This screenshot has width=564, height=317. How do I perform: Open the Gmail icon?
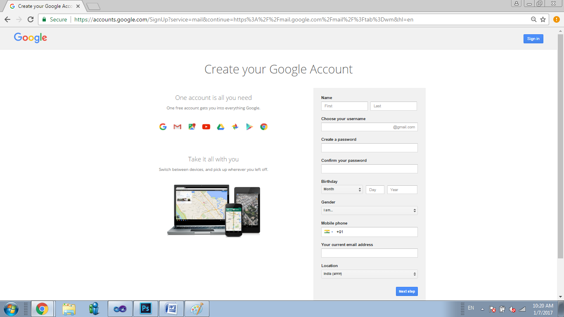click(177, 127)
